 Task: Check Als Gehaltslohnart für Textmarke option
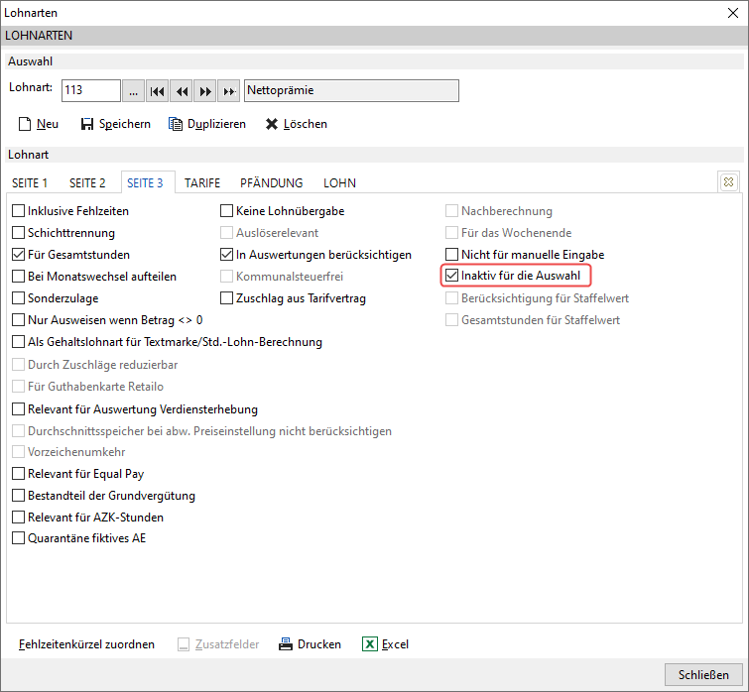click(18, 342)
